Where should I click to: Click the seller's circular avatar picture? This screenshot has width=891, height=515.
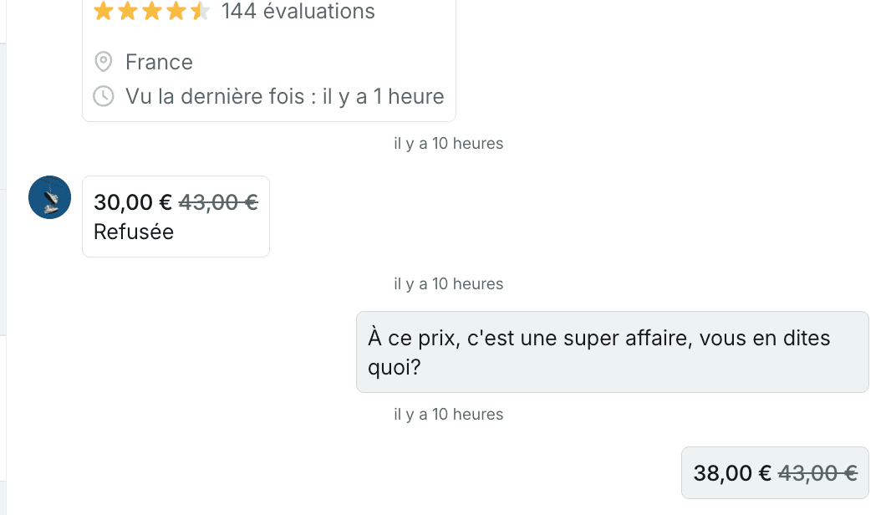(49, 196)
